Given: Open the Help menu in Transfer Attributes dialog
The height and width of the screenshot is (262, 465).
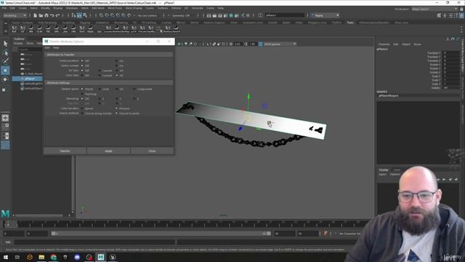Looking at the screenshot, I should pyautogui.click(x=56, y=48).
